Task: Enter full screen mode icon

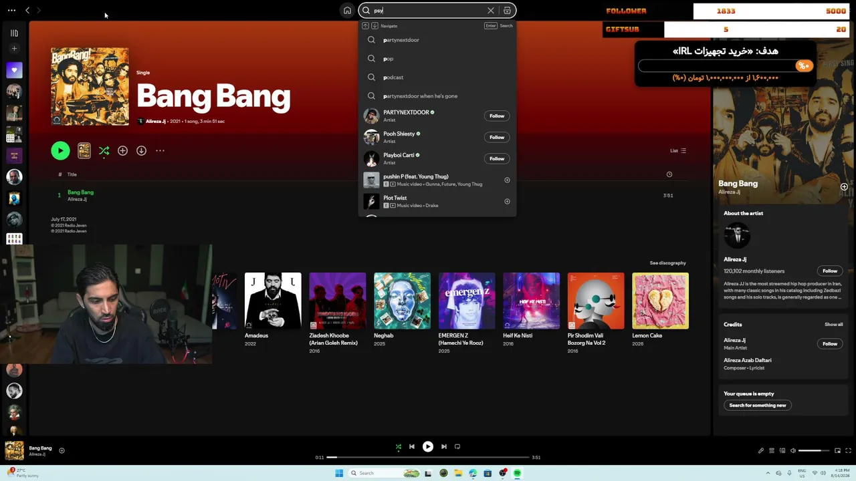Action: point(849,451)
